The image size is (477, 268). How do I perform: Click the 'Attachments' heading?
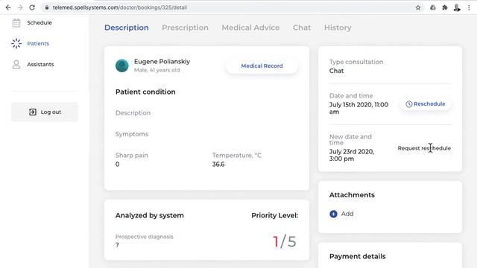(x=352, y=195)
